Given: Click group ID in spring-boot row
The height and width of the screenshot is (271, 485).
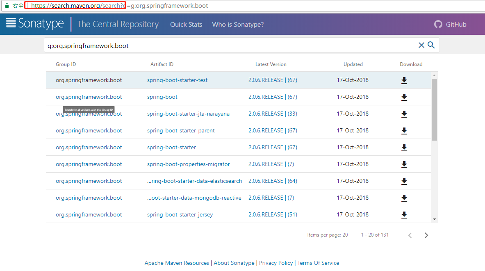Looking at the screenshot, I should click(89, 97).
